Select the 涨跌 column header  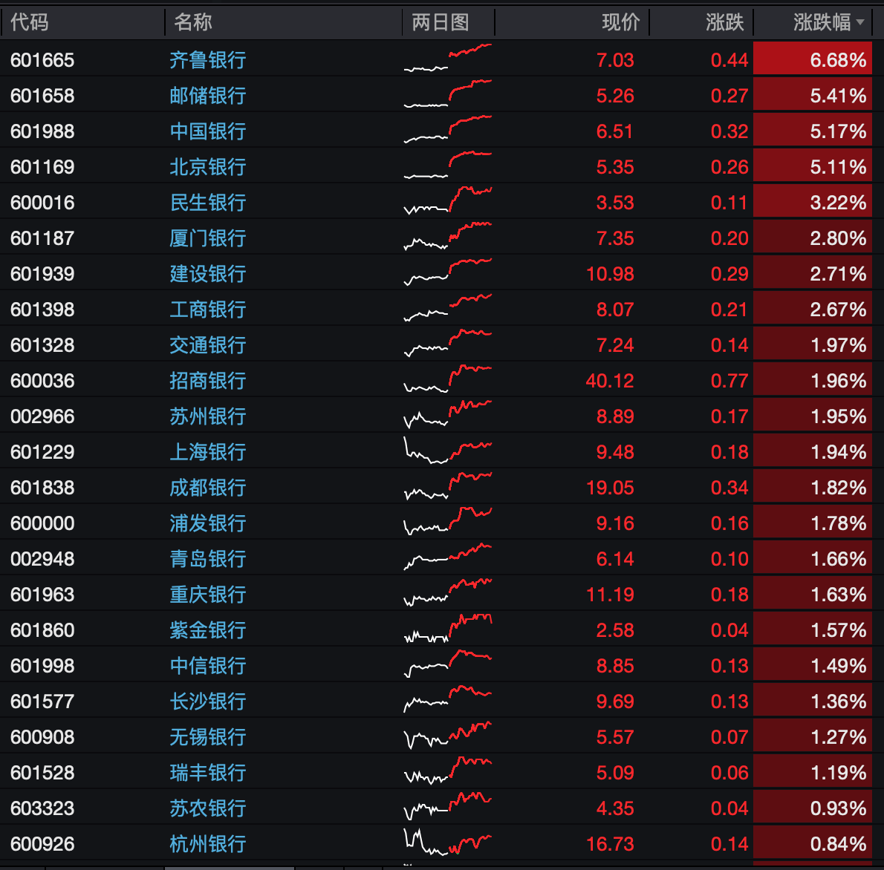[x=724, y=22]
